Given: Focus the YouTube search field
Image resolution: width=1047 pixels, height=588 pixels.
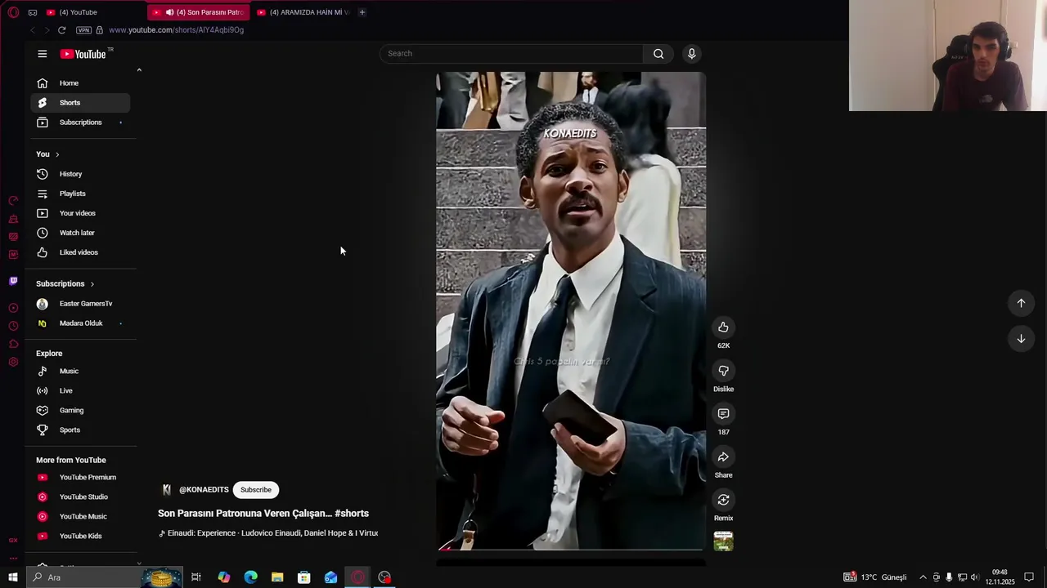Looking at the screenshot, I should [x=512, y=54].
